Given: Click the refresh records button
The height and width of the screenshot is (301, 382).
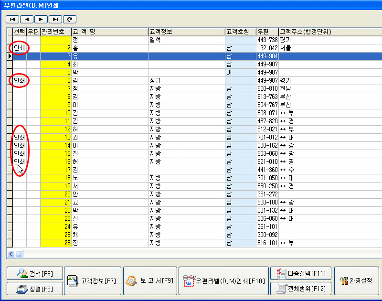Looking at the screenshot, I should (x=70, y=19).
